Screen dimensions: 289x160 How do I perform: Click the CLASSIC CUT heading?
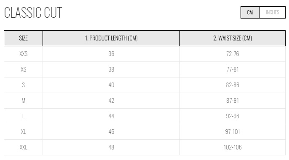pos(33,13)
